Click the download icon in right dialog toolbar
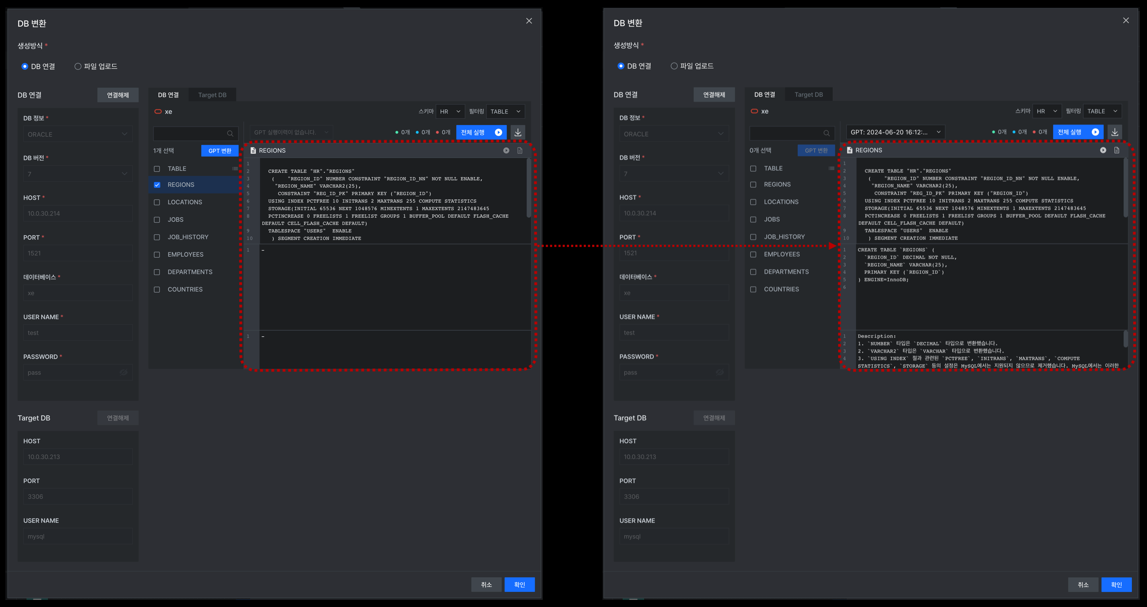This screenshot has width=1147, height=607. tap(1114, 132)
